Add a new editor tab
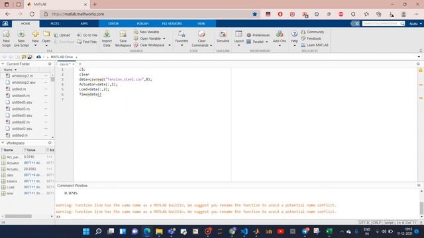Viewport: 424px width, 238px height. click(79, 64)
